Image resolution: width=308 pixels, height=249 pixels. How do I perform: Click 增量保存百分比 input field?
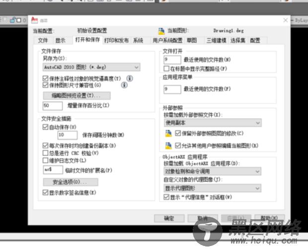pyautogui.click(x=53, y=106)
